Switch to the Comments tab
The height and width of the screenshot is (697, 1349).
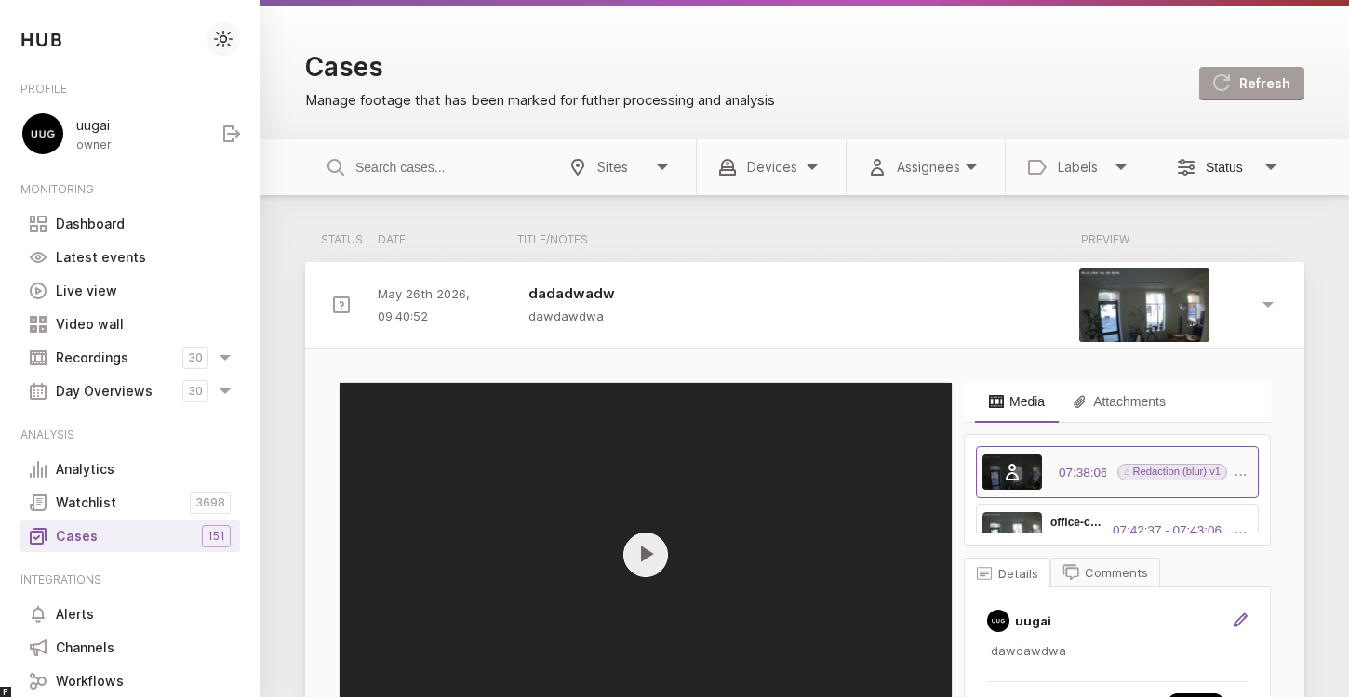click(x=1105, y=572)
